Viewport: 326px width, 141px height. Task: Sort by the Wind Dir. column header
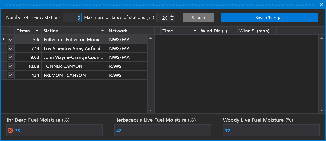pyautogui.click(x=218, y=31)
